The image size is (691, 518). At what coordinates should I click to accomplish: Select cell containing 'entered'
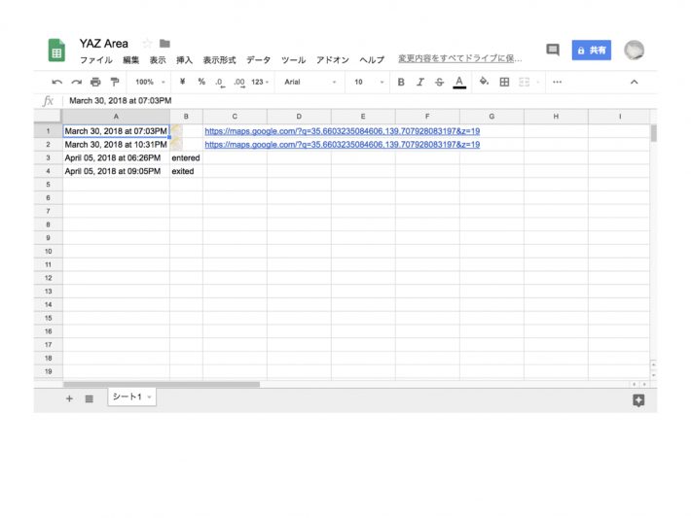(185, 157)
